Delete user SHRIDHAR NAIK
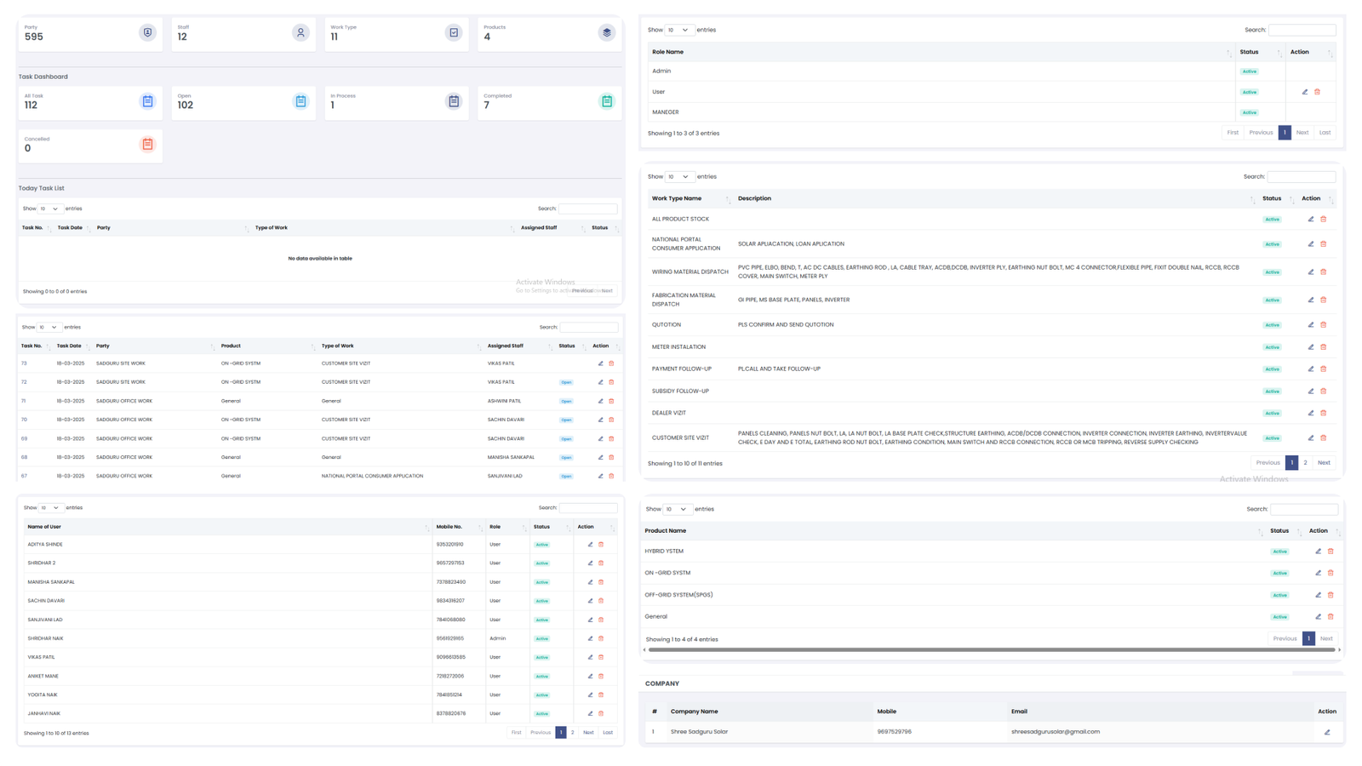1362x766 pixels. [x=601, y=638]
